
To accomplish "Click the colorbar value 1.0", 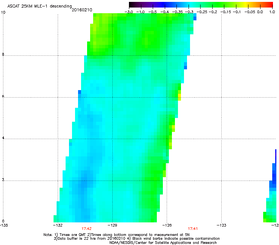I will pyautogui.click(x=272, y=12).
